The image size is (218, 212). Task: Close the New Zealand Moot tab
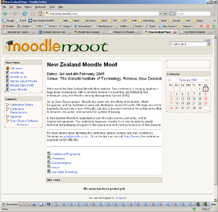coord(174,32)
